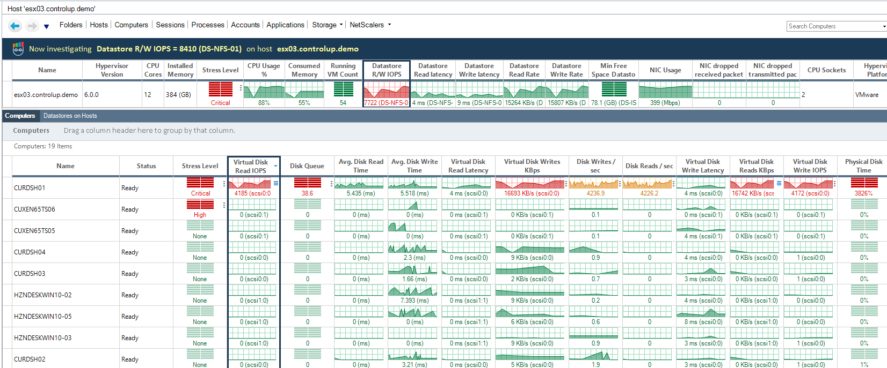Click the Search Computers input field
This screenshot has width=887, height=368.
pos(835,26)
